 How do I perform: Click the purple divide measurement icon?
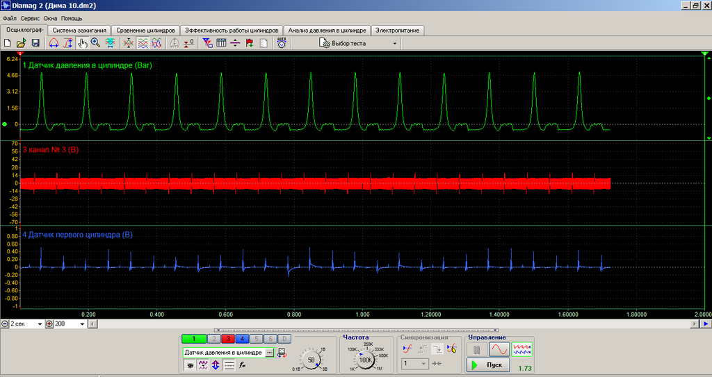tap(235, 43)
